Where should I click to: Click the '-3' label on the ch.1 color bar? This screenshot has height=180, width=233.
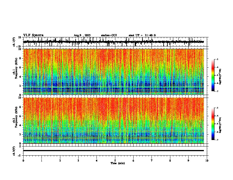pos(217,59)
